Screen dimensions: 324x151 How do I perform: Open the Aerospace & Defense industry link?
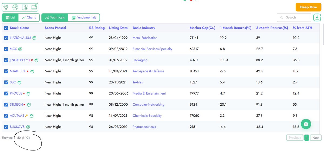(x=148, y=71)
